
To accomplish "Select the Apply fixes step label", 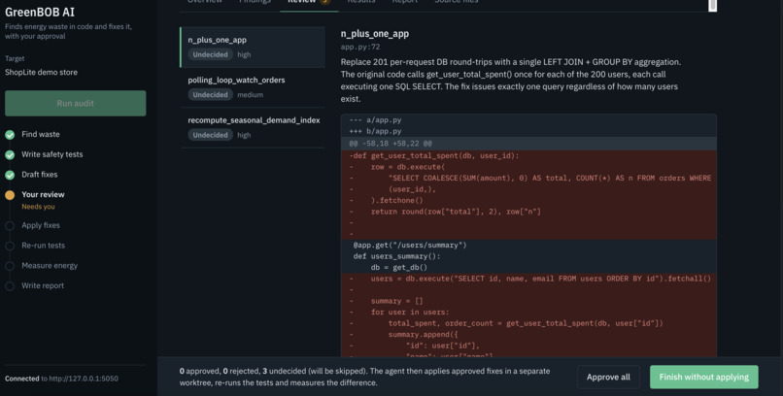I will point(41,225).
